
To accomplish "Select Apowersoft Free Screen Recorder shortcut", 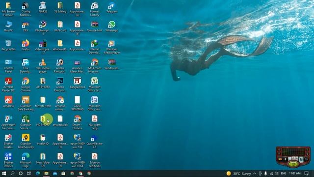I will (x=8, y=122).
